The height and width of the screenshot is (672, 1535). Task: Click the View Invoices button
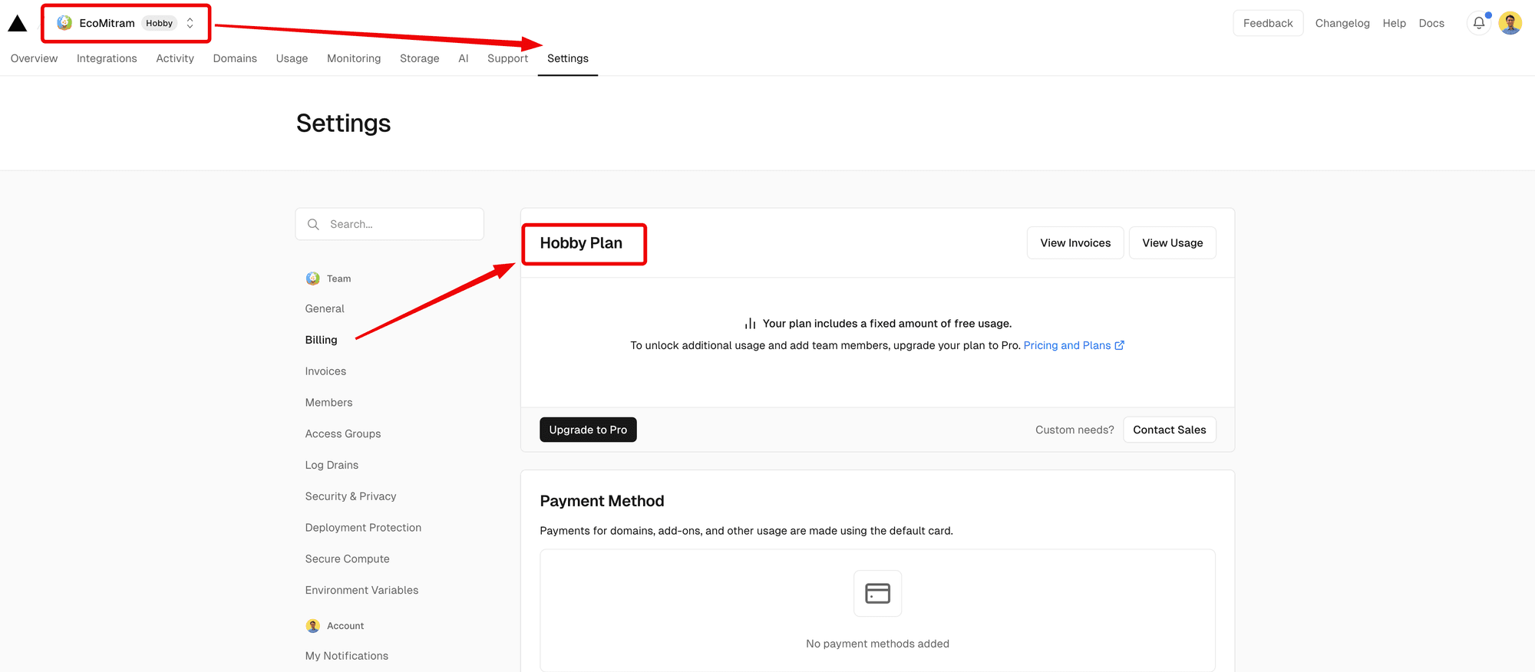[x=1075, y=243]
